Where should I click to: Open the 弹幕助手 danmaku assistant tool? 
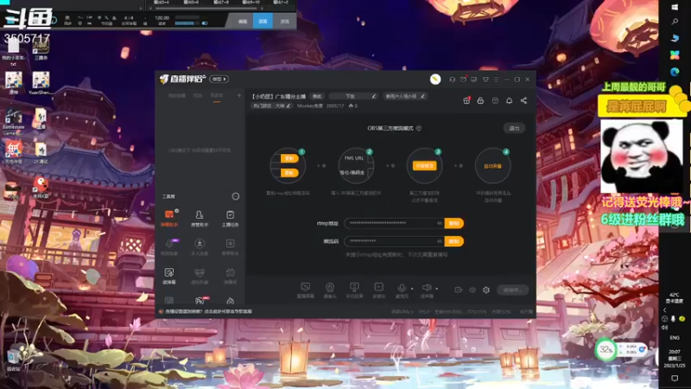coord(169,219)
